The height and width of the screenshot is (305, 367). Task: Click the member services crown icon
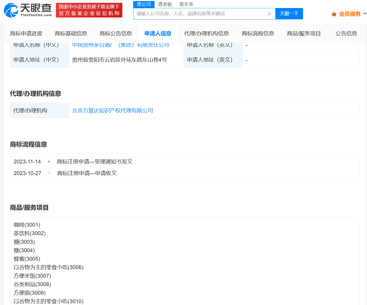click(x=334, y=14)
